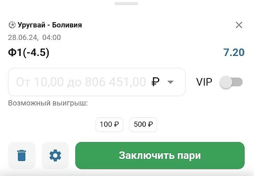The width and height of the screenshot is (254, 176).
Task: Expand the currency dropdown arrow
Action: coord(170,82)
